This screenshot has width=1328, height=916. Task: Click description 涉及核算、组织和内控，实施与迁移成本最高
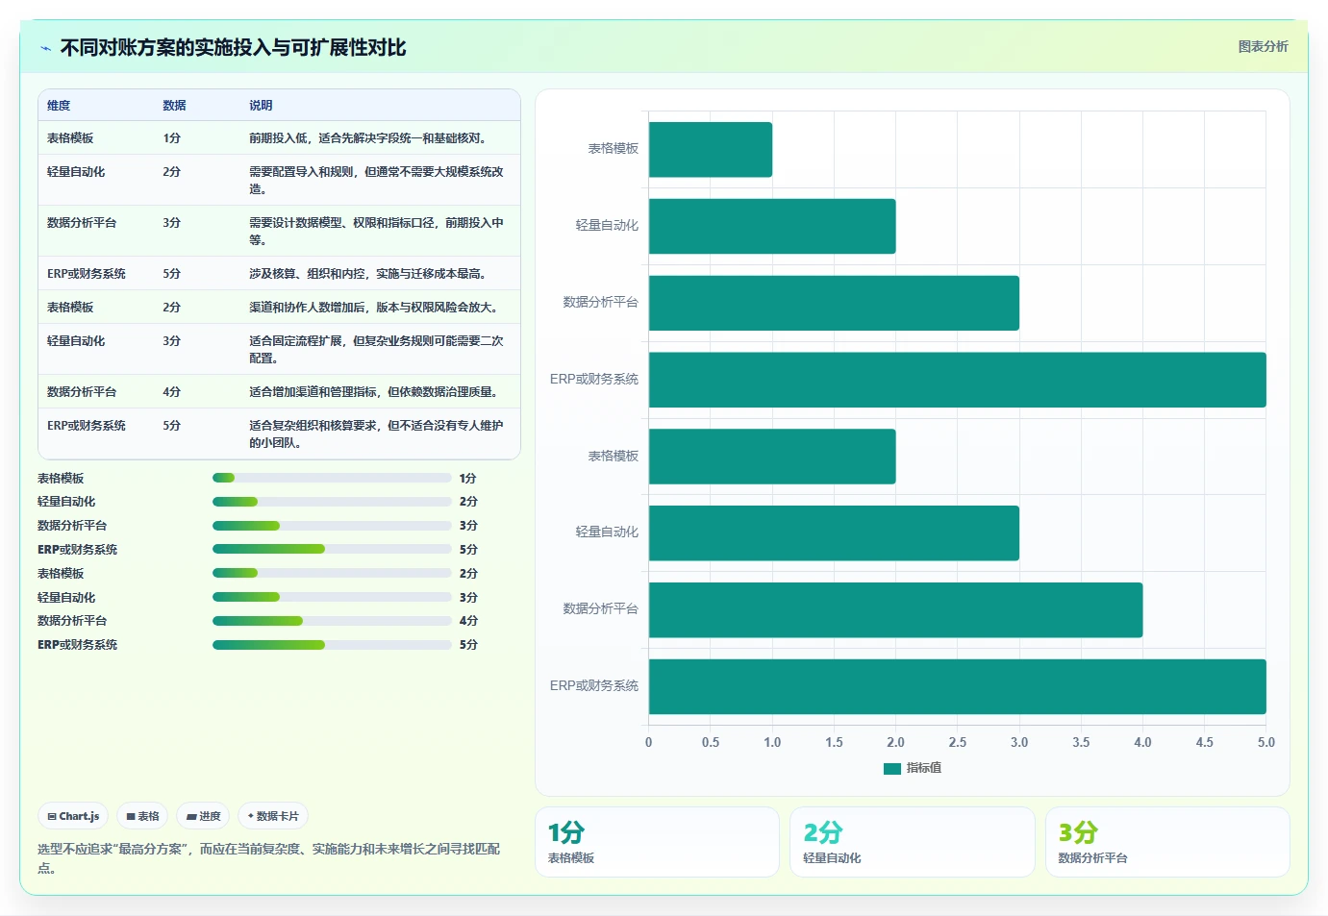369,274
